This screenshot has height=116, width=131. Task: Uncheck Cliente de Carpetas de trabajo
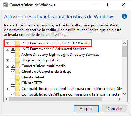[x=13, y=72]
